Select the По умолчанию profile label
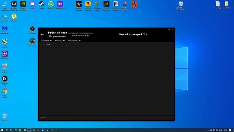 tap(58, 36)
